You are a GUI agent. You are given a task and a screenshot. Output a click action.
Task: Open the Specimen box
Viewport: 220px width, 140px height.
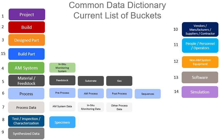pos(62,122)
